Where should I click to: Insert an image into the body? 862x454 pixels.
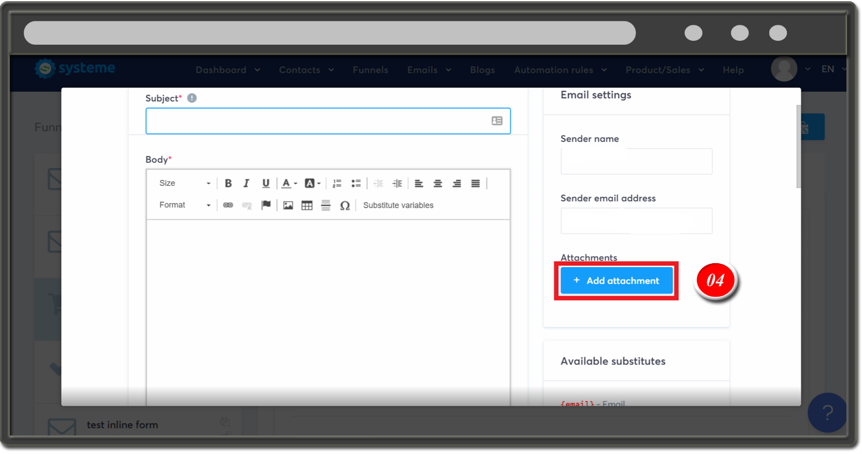coord(288,205)
